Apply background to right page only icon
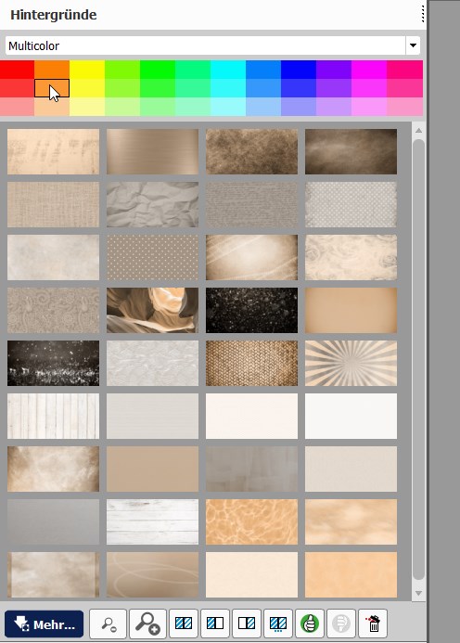Viewport: 460px width, 643px height. pos(247,624)
